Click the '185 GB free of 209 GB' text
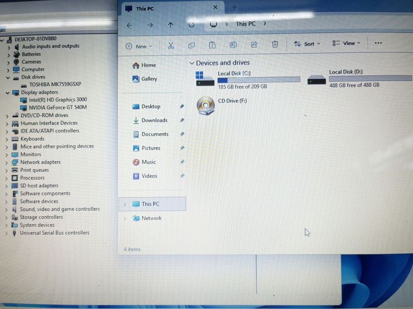This screenshot has width=413, height=309. click(242, 86)
